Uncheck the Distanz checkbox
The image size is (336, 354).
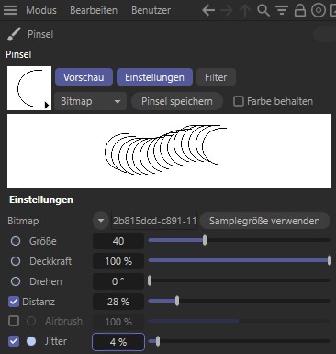14,302
